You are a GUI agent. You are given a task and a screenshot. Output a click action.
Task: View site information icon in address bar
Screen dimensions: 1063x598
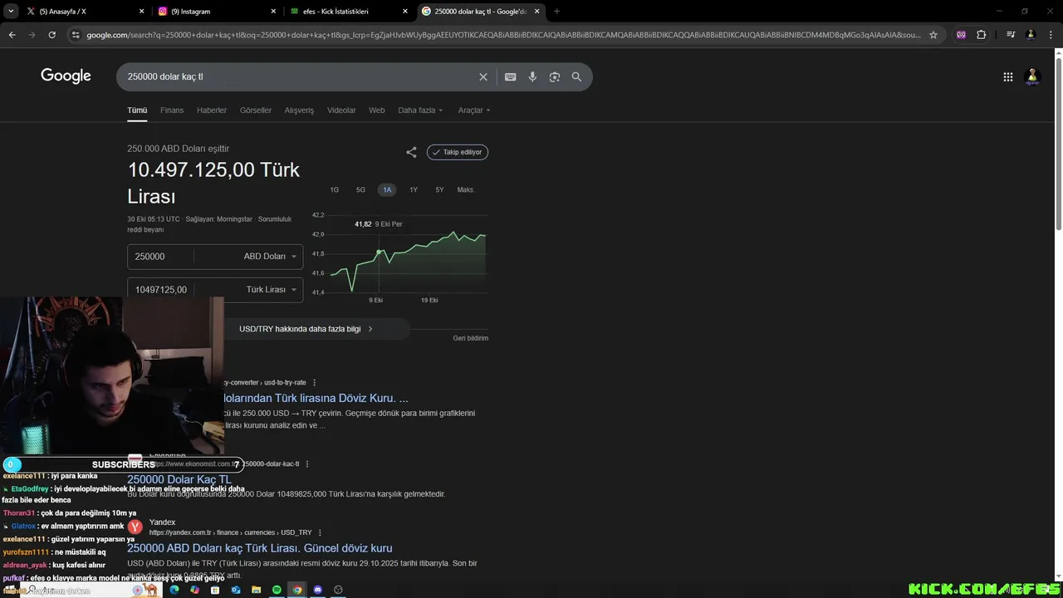pos(76,35)
